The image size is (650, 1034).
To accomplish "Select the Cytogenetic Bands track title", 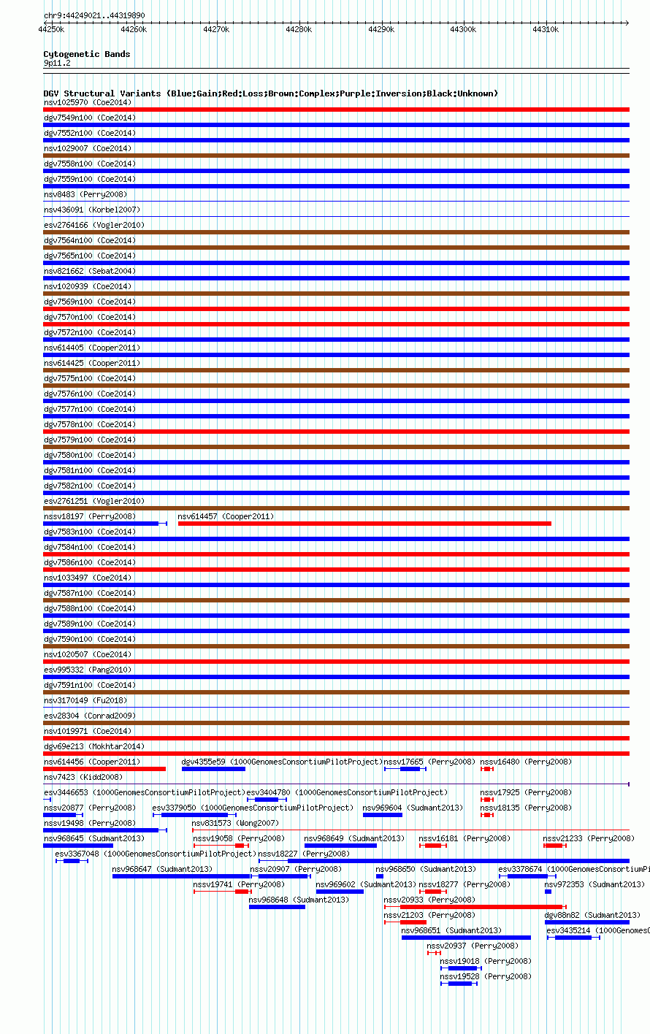I will [x=87, y=54].
